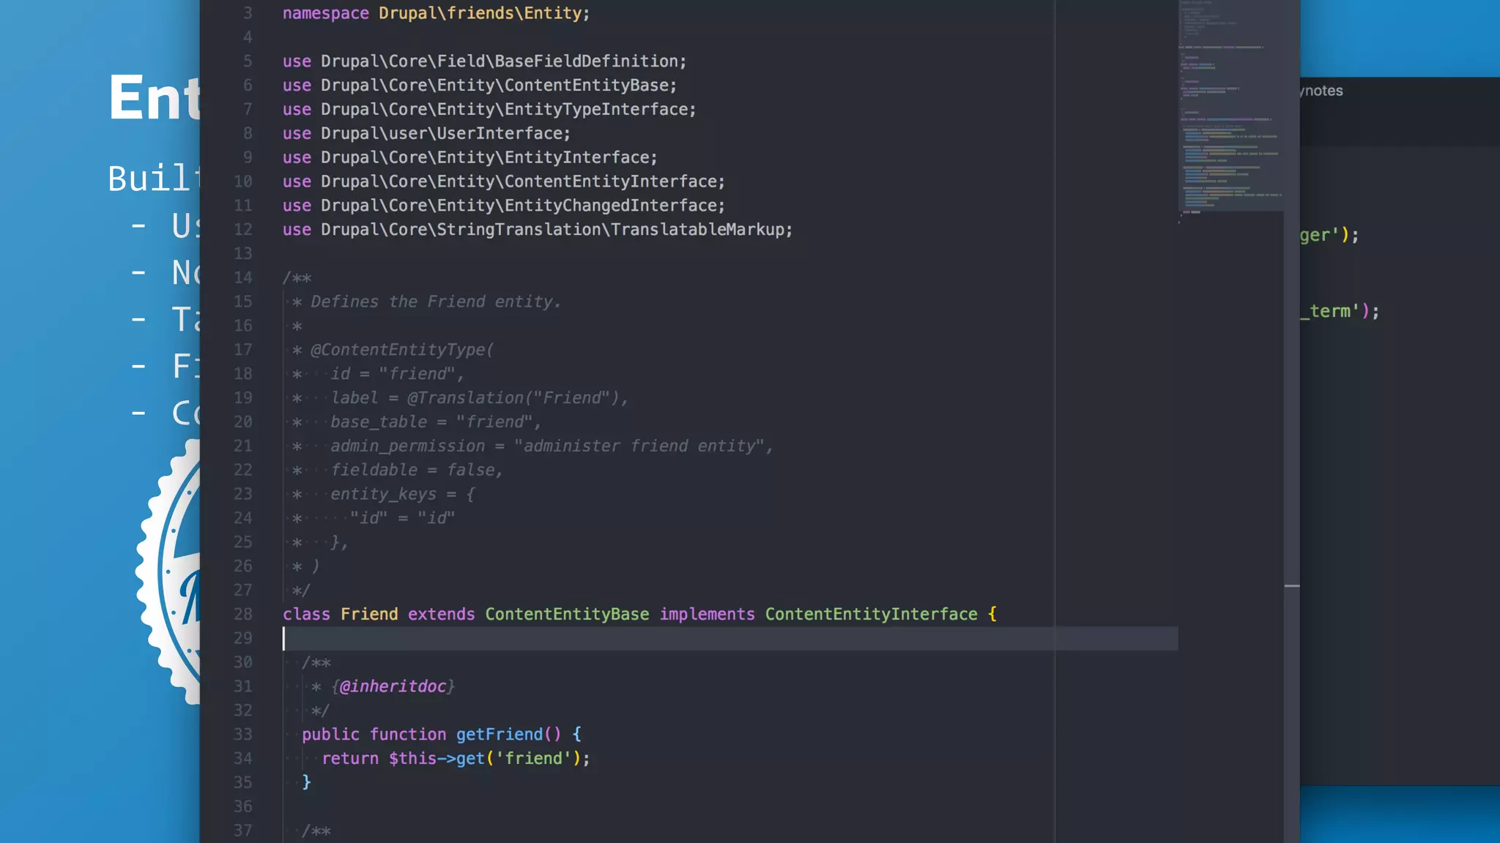Viewport: 1500px width, 843px height.
Task: Click the editor's vertical scrollbar marker
Action: [x=1292, y=586]
